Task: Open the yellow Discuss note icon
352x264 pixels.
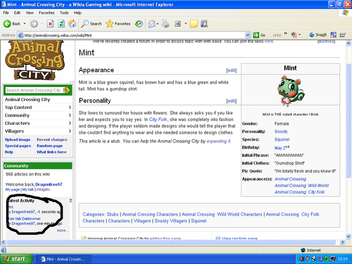Action: 194,24
